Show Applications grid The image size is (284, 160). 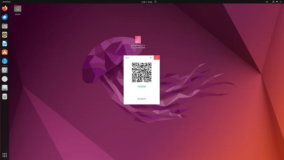tap(5, 155)
